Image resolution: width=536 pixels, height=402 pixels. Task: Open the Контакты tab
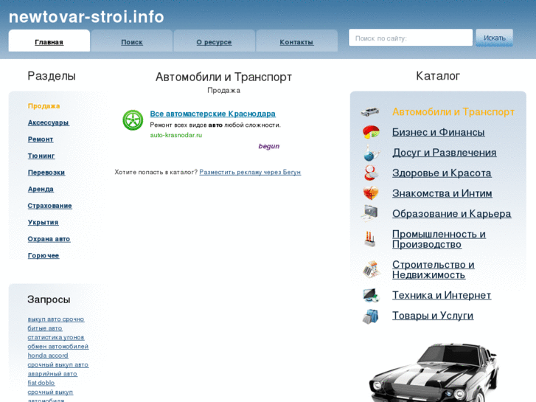(296, 41)
